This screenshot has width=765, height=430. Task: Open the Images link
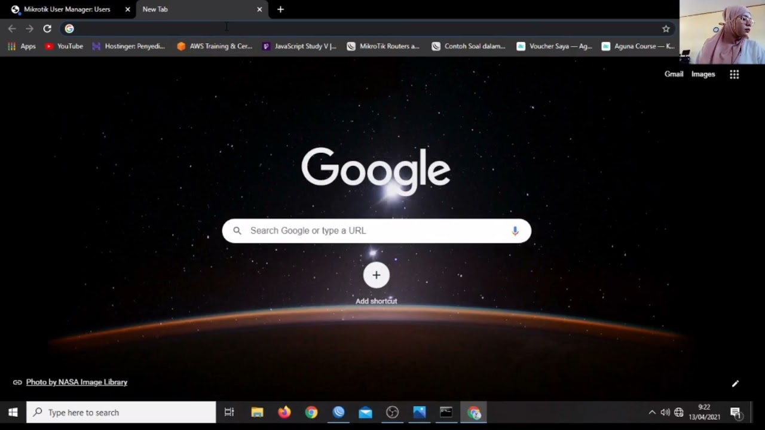point(703,74)
